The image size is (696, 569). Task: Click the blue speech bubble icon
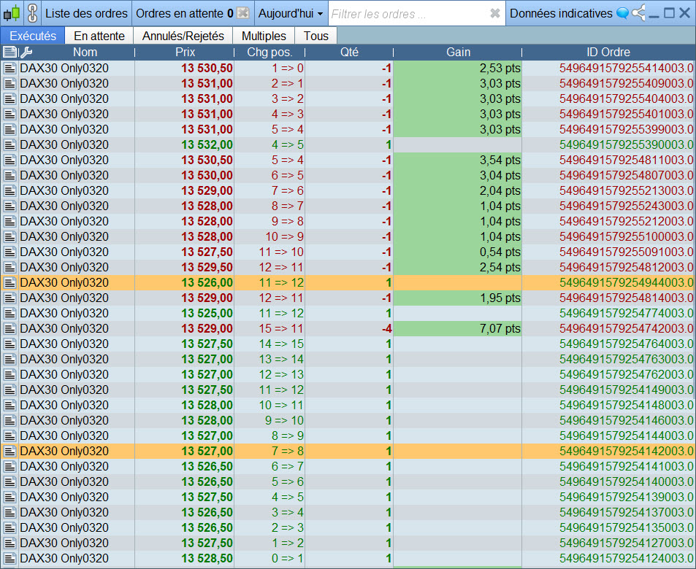622,13
